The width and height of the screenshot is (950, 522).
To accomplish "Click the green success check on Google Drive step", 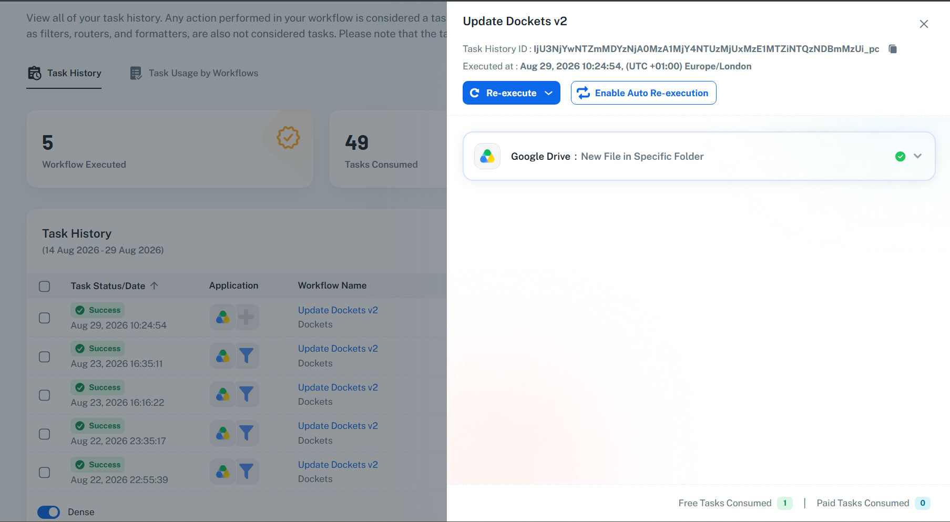I will point(901,156).
